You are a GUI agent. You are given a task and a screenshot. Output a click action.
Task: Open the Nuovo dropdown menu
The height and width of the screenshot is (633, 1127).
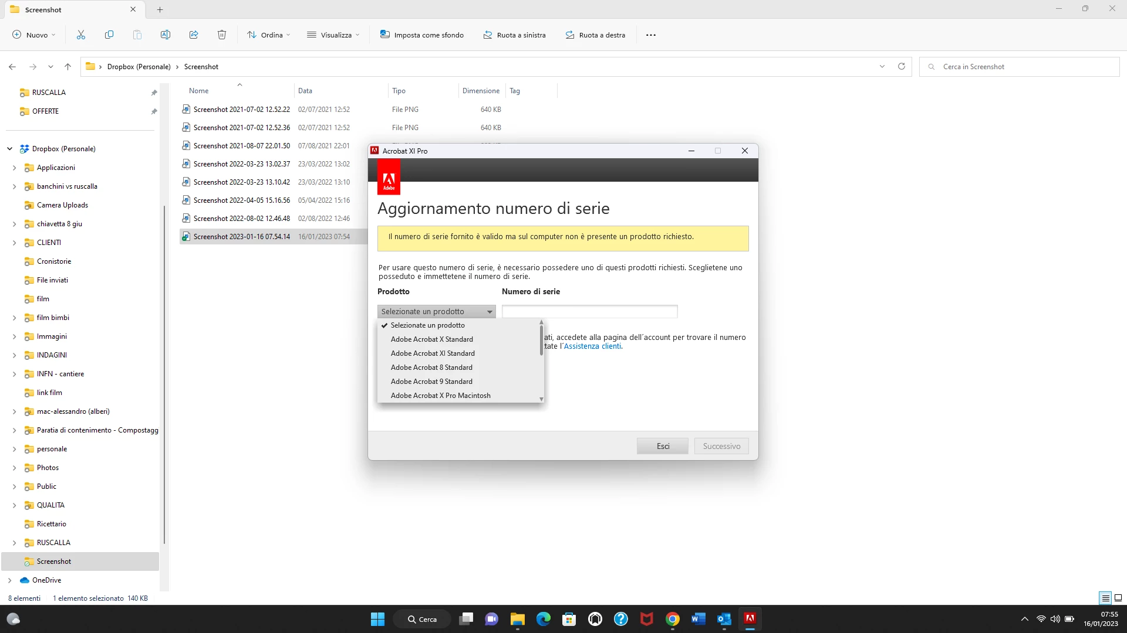coord(34,35)
